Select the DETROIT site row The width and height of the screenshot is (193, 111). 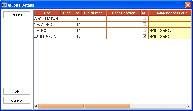point(112,30)
